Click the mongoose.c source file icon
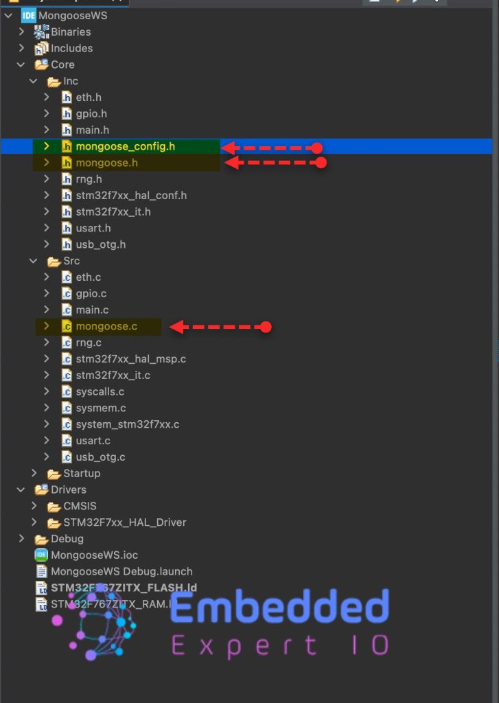This screenshot has width=499, height=703. [67, 326]
